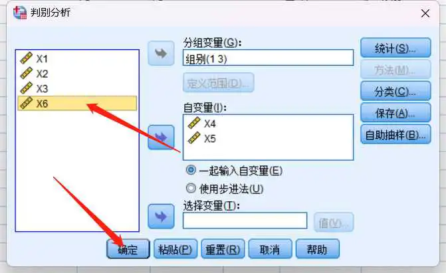Click the 分组变量 field showing 组别(1 3)
The width and height of the screenshot is (446, 273).
tap(269, 58)
